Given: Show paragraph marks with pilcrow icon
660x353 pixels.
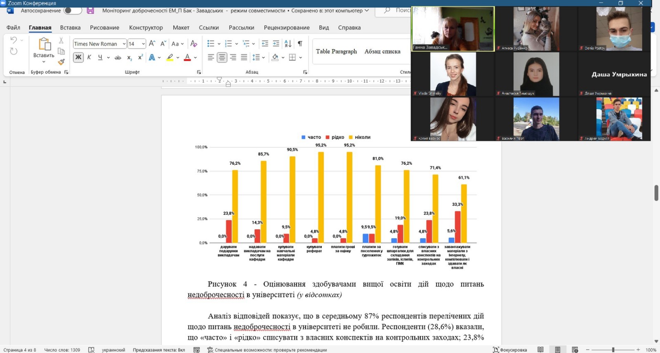Looking at the screenshot, I should tap(300, 44).
